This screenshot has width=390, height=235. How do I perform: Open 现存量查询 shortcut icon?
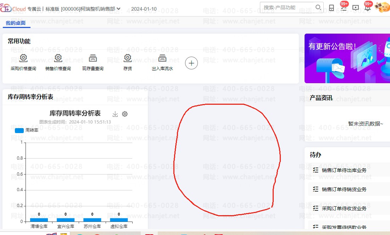(x=93, y=58)
